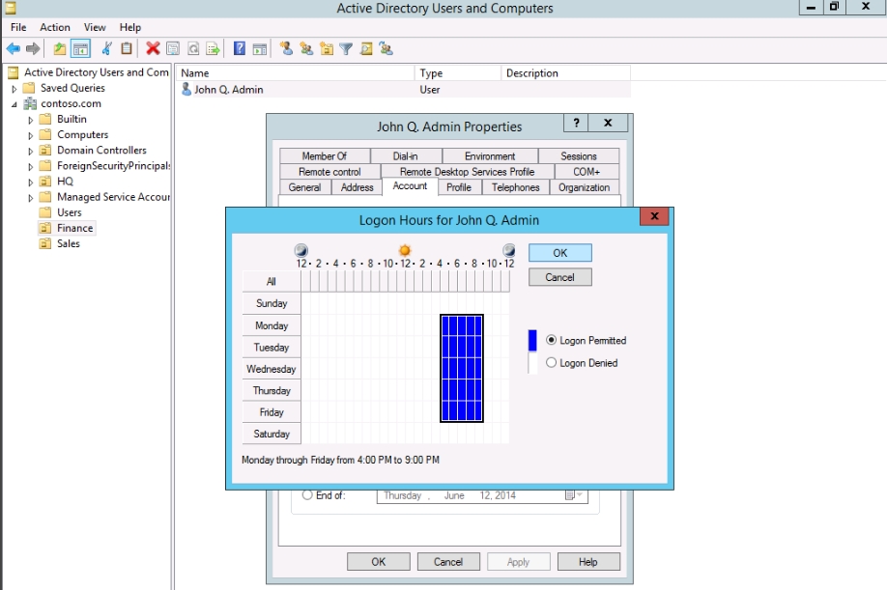Click the Filter funnel toolbar icon

point(346,48)
